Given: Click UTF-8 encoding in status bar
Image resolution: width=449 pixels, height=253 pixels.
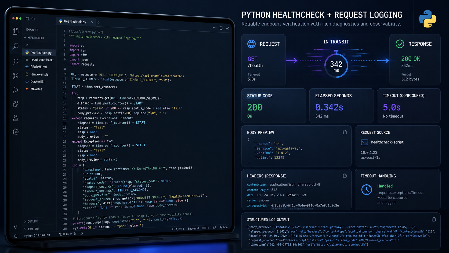Looking at the screenshot, I should click(x=206, y=228).
